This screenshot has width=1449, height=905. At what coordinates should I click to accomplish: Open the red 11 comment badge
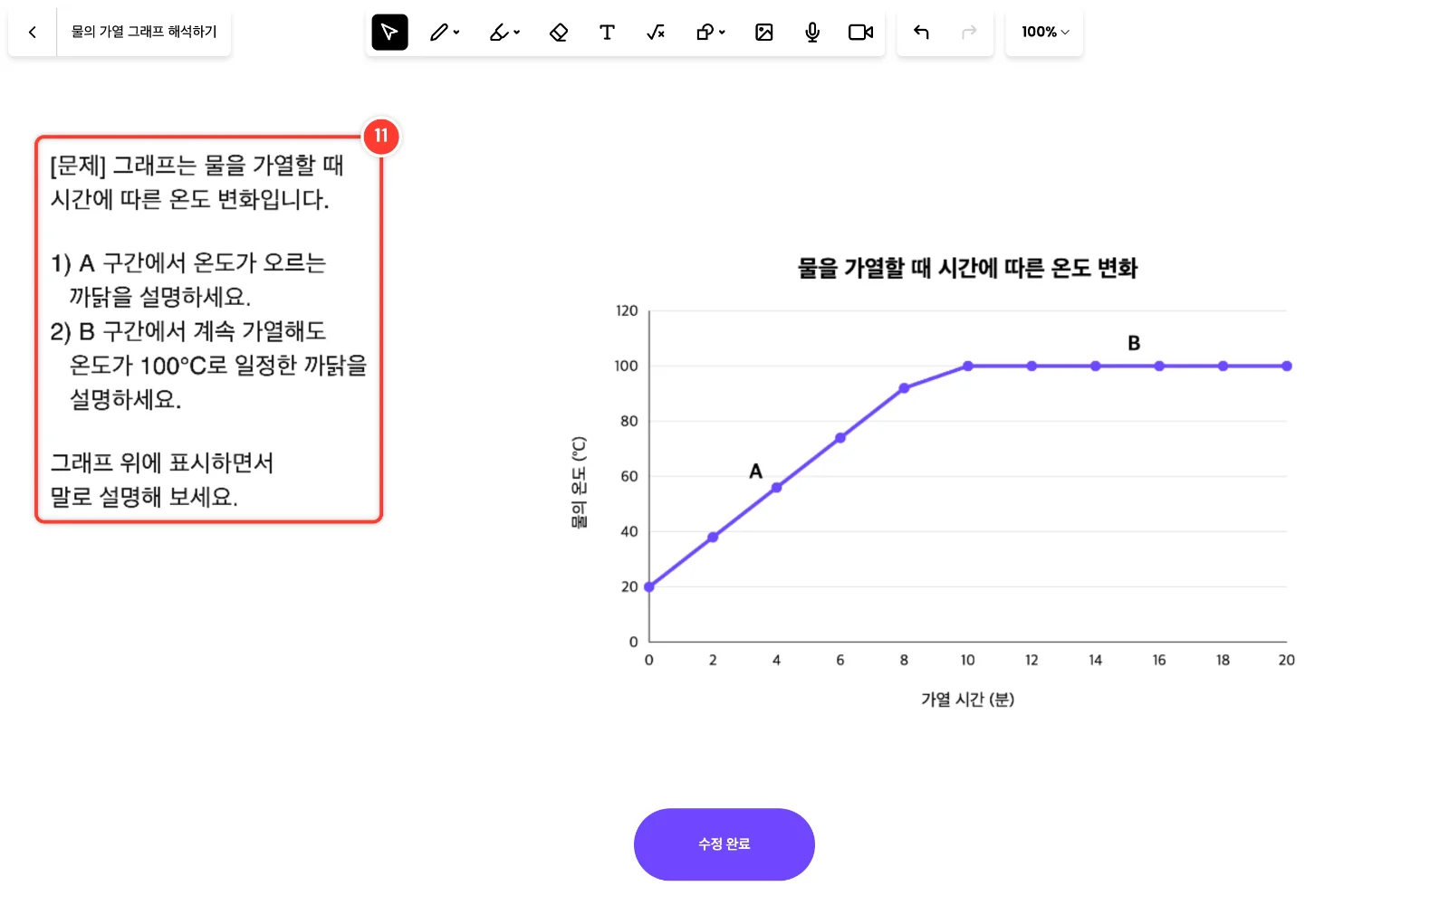pyautogui.click(x=381, y=136)
